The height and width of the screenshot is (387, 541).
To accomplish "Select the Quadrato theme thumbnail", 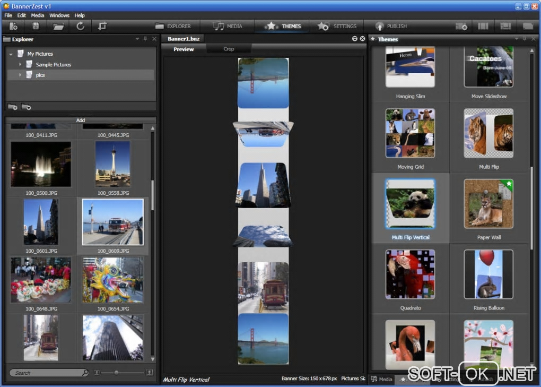I will (x=410, y=274).
